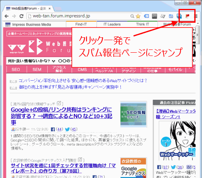Open the アクセス解析 category menu
This screenshot has height=178, width=202.
point(59,69)
